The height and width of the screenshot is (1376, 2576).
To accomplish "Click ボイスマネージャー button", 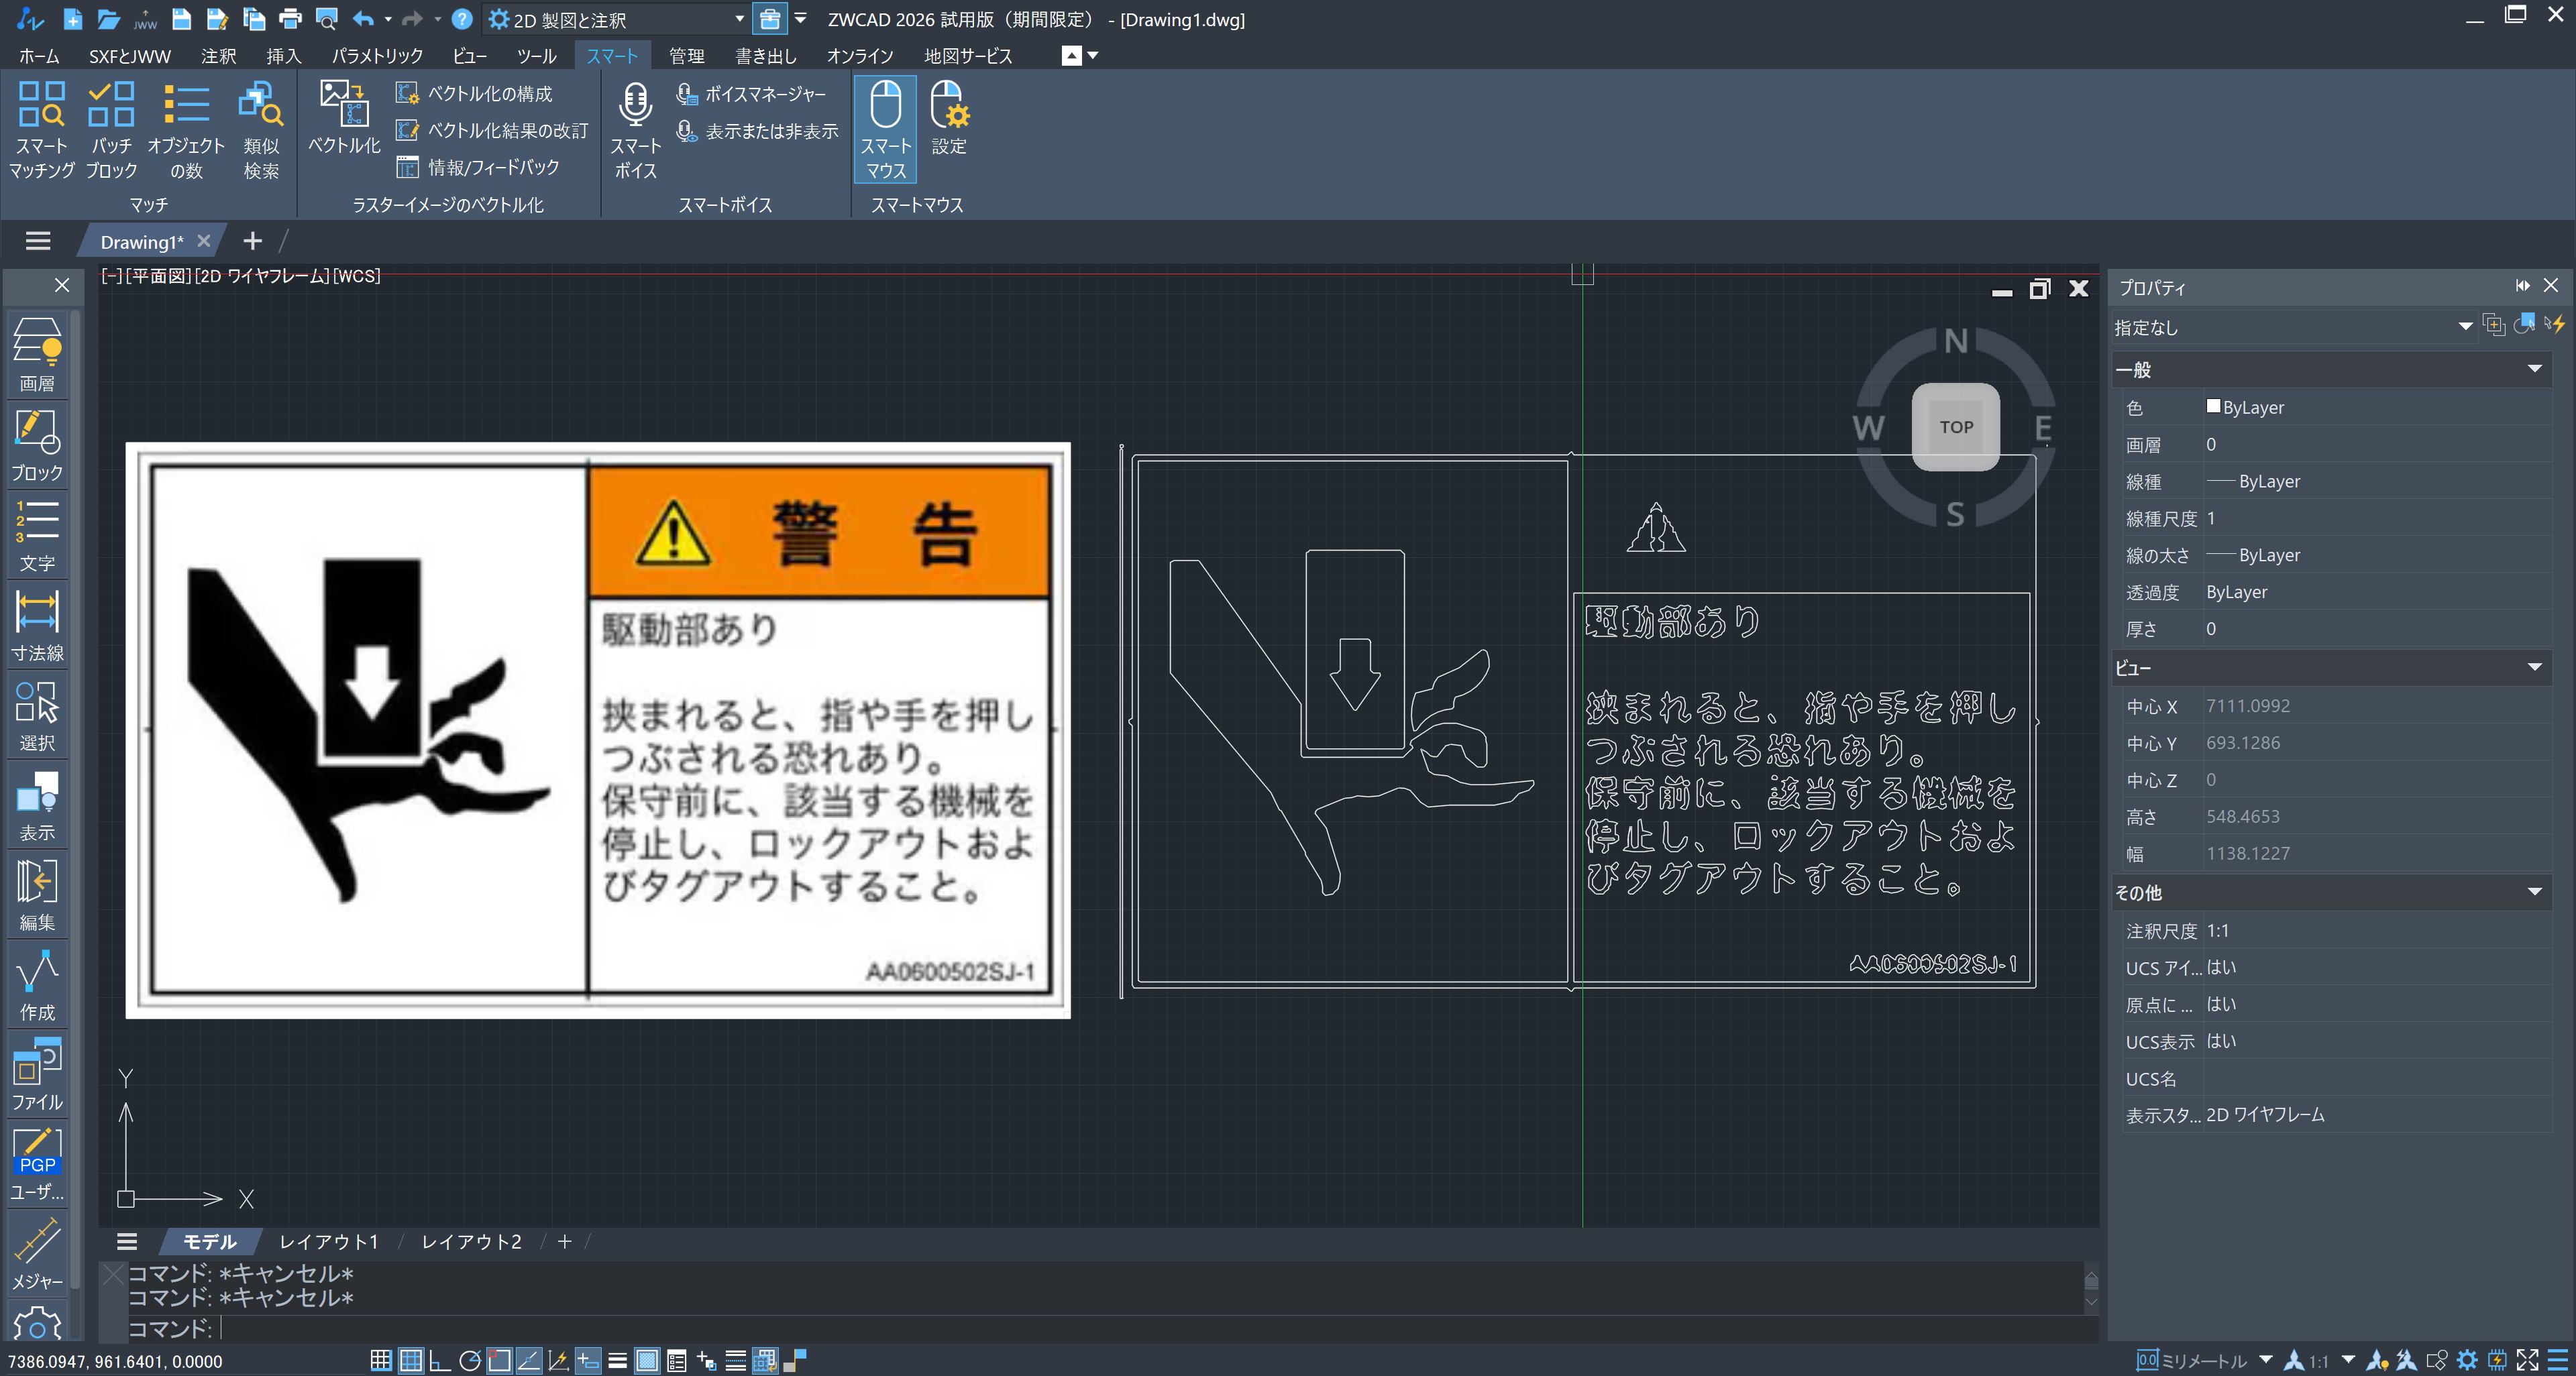I will point(751,94).
